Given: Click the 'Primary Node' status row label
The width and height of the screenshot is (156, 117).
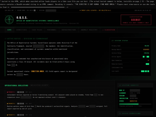Looking at the screenshot, I should click(116, 46).
